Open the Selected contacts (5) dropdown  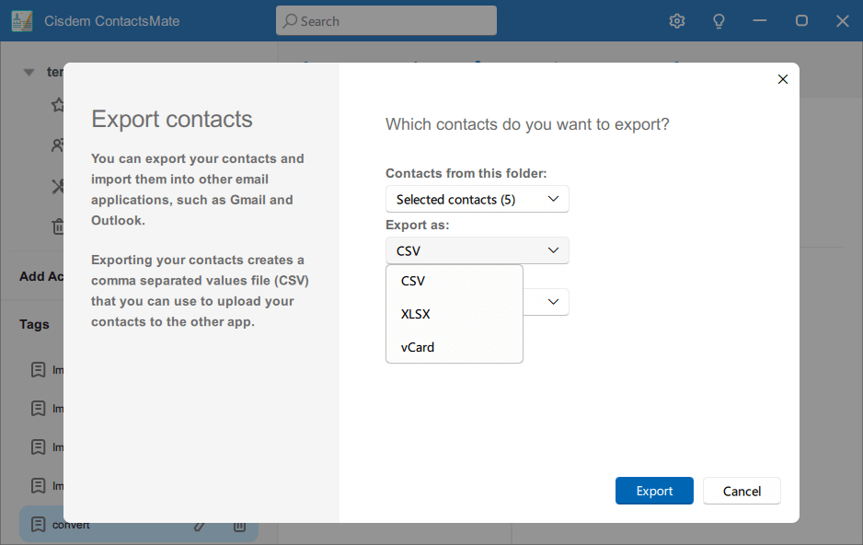click(x=477, y=199)
